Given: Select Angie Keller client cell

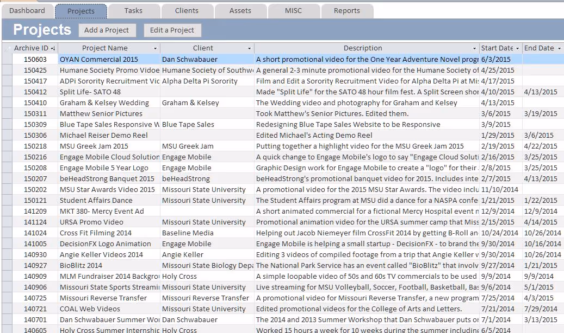Looking at the screenshot, I should tap(207, 255).
